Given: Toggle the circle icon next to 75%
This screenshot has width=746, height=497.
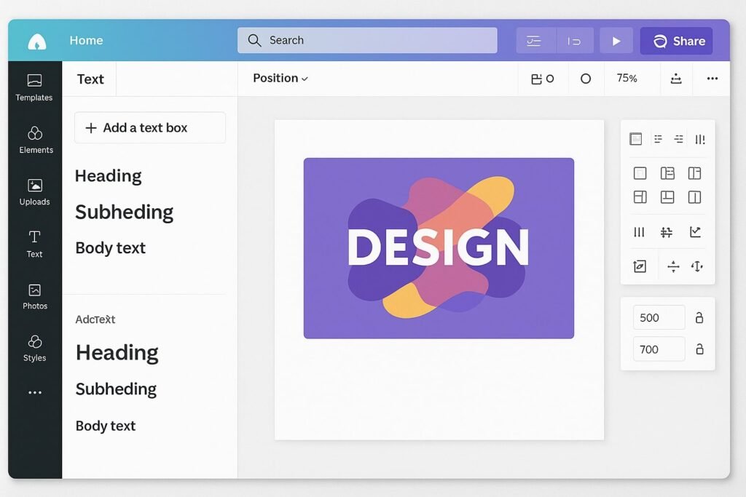Looking at the screenshot, I should point(586,79).
